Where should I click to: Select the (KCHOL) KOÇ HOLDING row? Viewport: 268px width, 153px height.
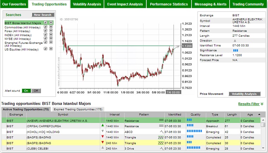click(x=131, y=132)
